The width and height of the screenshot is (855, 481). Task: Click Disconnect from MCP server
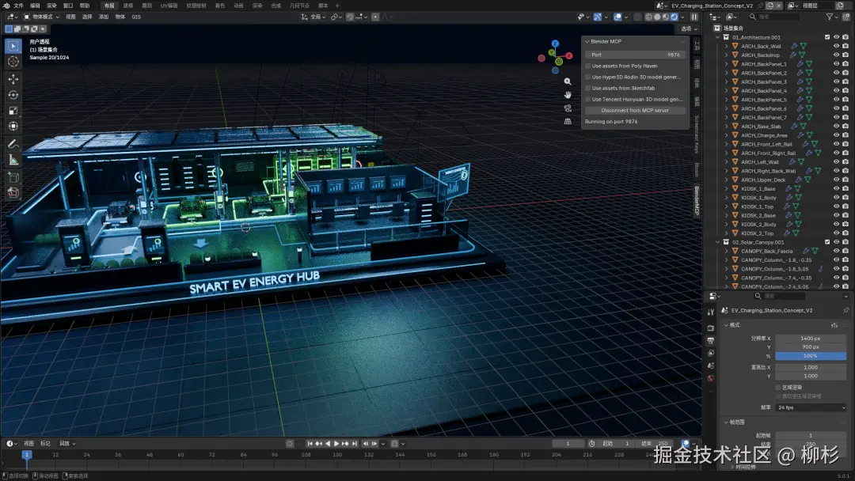635,111
